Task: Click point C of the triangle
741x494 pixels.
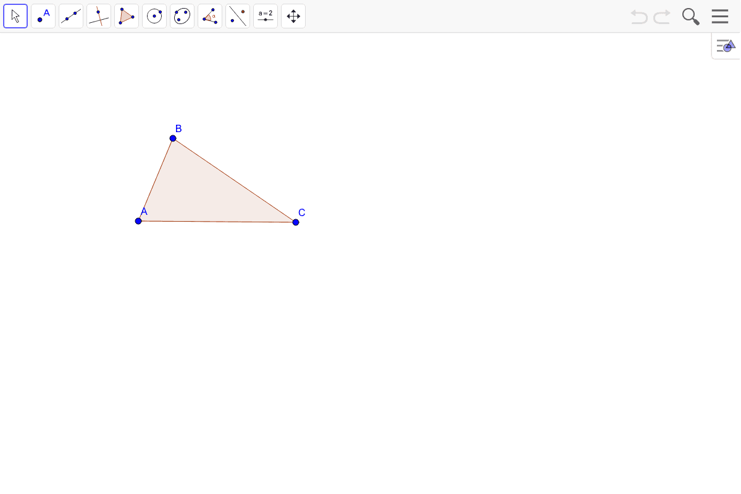Action: click(x=296, y=222)
